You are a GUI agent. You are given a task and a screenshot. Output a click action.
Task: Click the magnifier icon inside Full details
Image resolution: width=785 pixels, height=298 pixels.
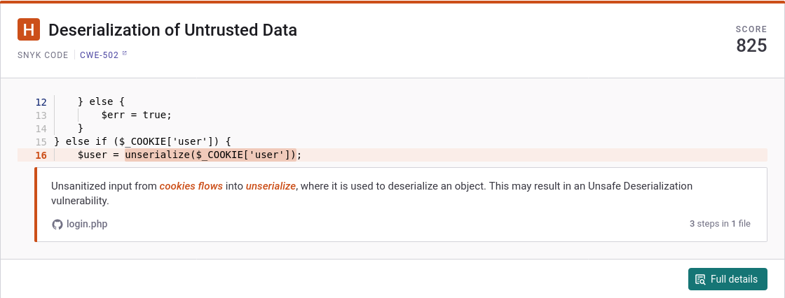click(699, 279)
